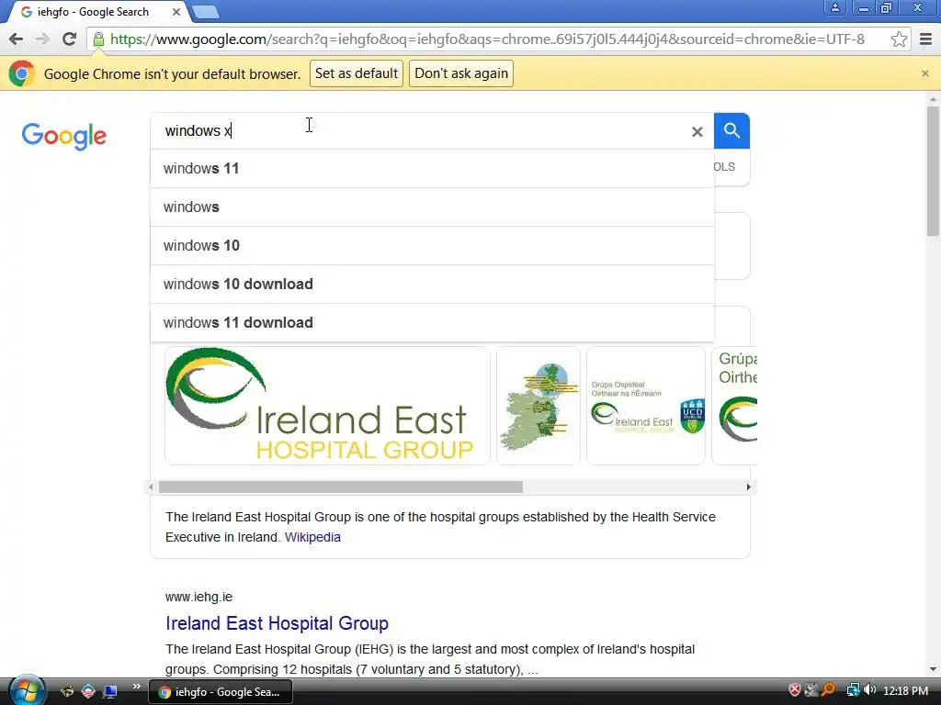
Task: Click the first quick launch icon
Action: click(x=66, y=691)
